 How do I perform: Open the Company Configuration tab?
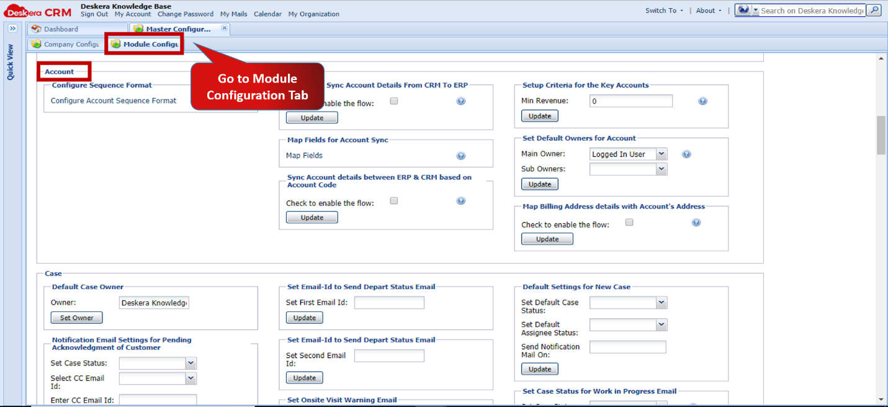point(68,44)
